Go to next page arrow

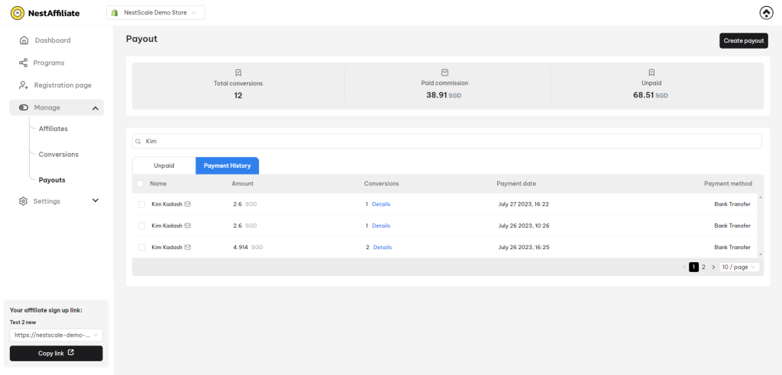[x=714, y=268]
